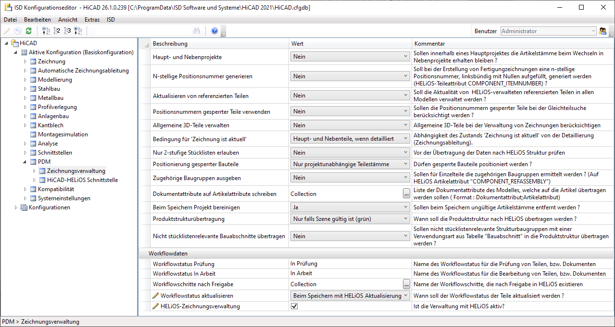Expand the Modellierung tree node
This screenshot has height=327, width=615.
pos(25,80)
